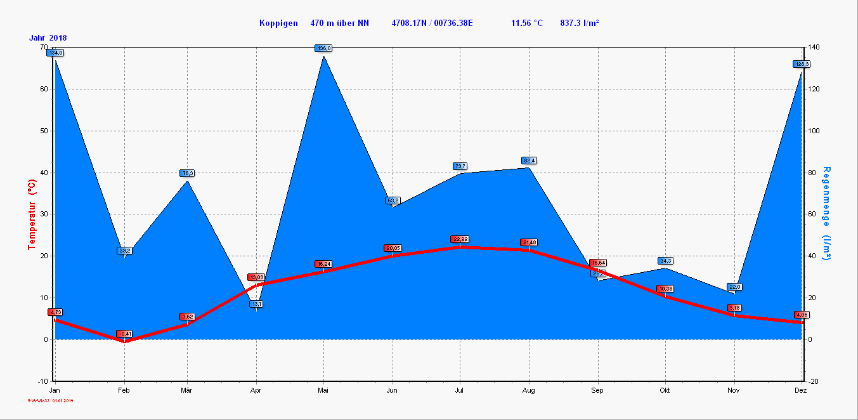Click the red 'Temperatur (°C)' axis title
This screenshot has height=420, width=858.
click(x=32, y=214)
